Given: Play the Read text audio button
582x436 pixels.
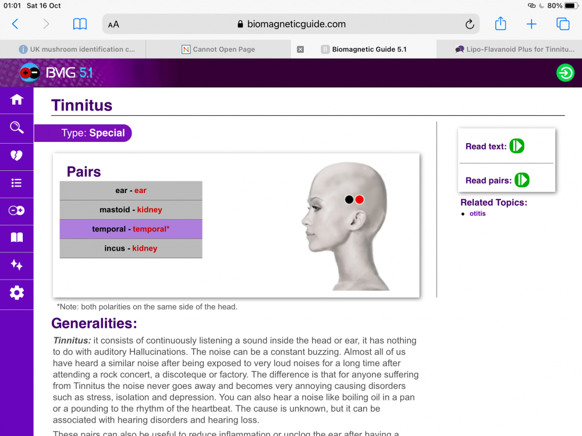Looking at the screenshot, I should coord(517,146).
